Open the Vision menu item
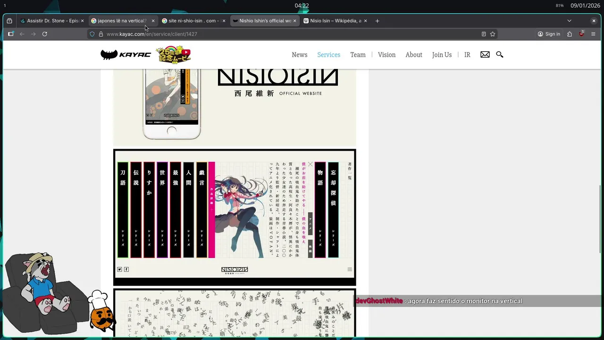The width and height of the screenshot is (604, 340). [387, 55]
